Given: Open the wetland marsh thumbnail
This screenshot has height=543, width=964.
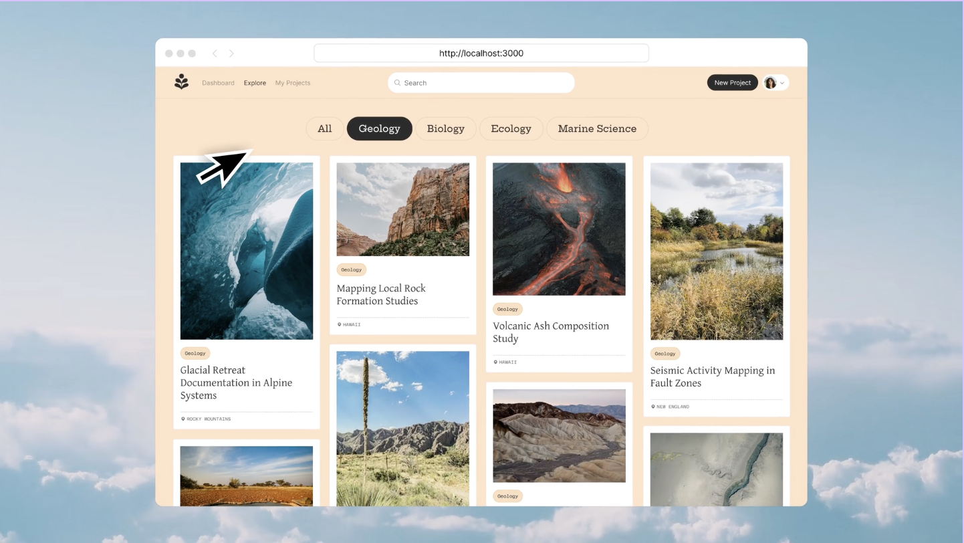Looking at the screenshot, I should click(x=717, y=251).
